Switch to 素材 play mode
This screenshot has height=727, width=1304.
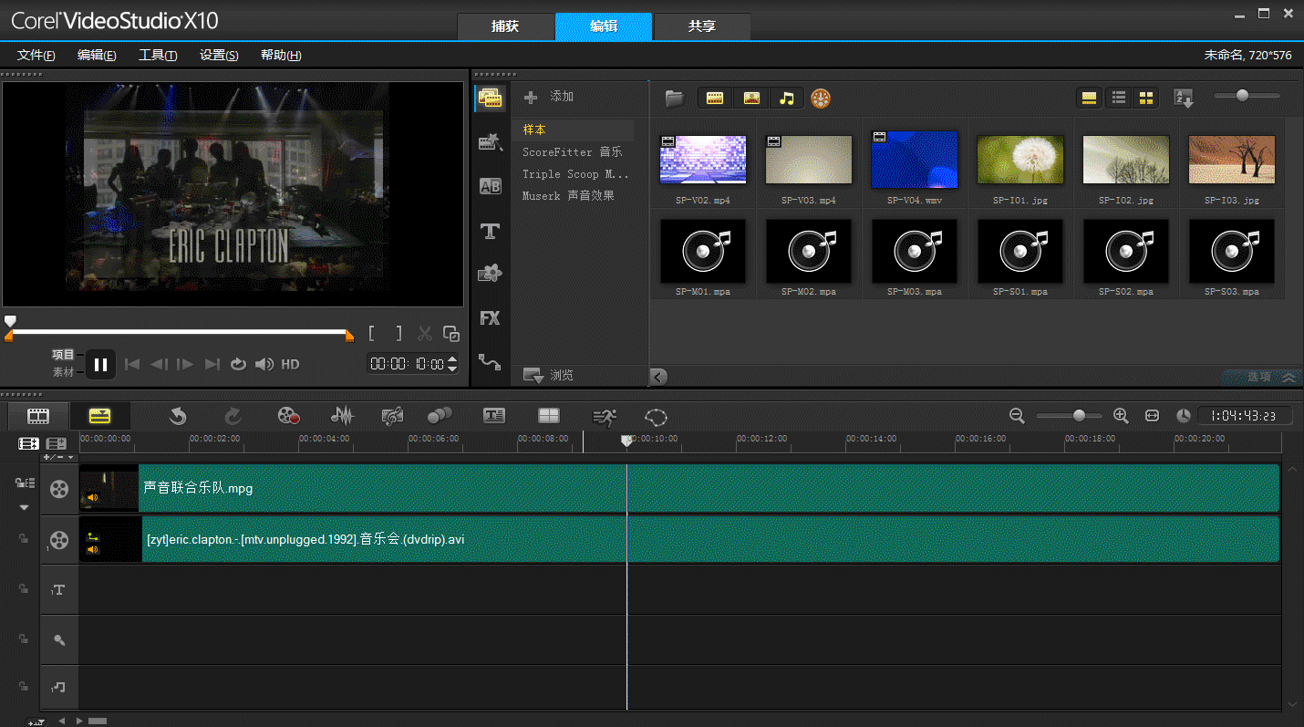[63, 372]
